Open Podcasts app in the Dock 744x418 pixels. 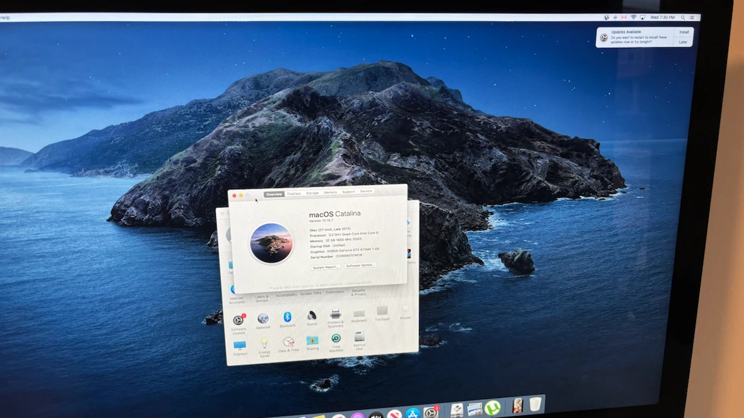357,416
